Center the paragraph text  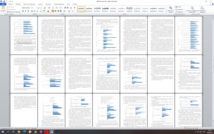(x=55, y=11)
